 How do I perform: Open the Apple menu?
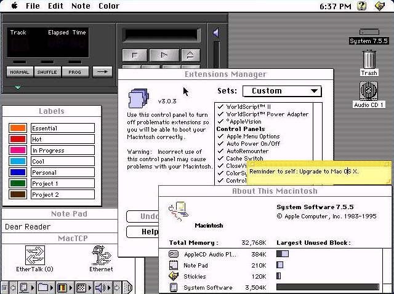[15, 6]
